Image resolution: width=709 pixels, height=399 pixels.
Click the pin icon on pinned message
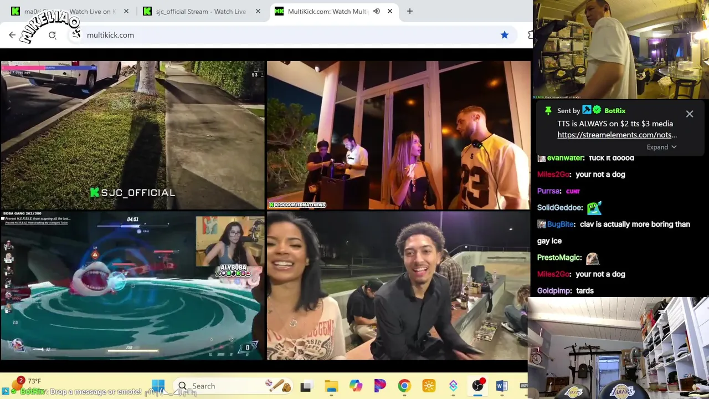tap(548, 110)
